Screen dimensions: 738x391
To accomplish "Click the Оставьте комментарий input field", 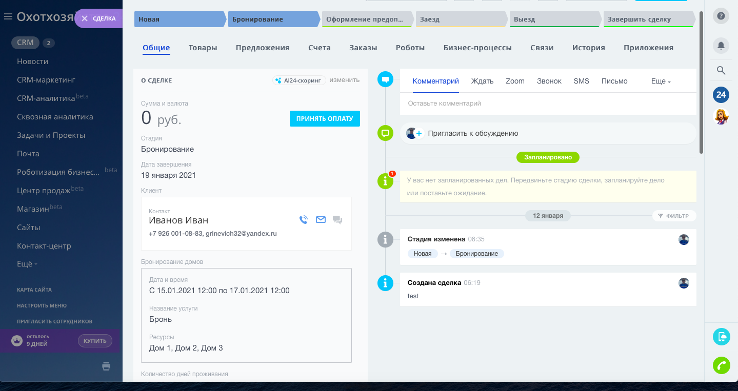I will [548, 104].
